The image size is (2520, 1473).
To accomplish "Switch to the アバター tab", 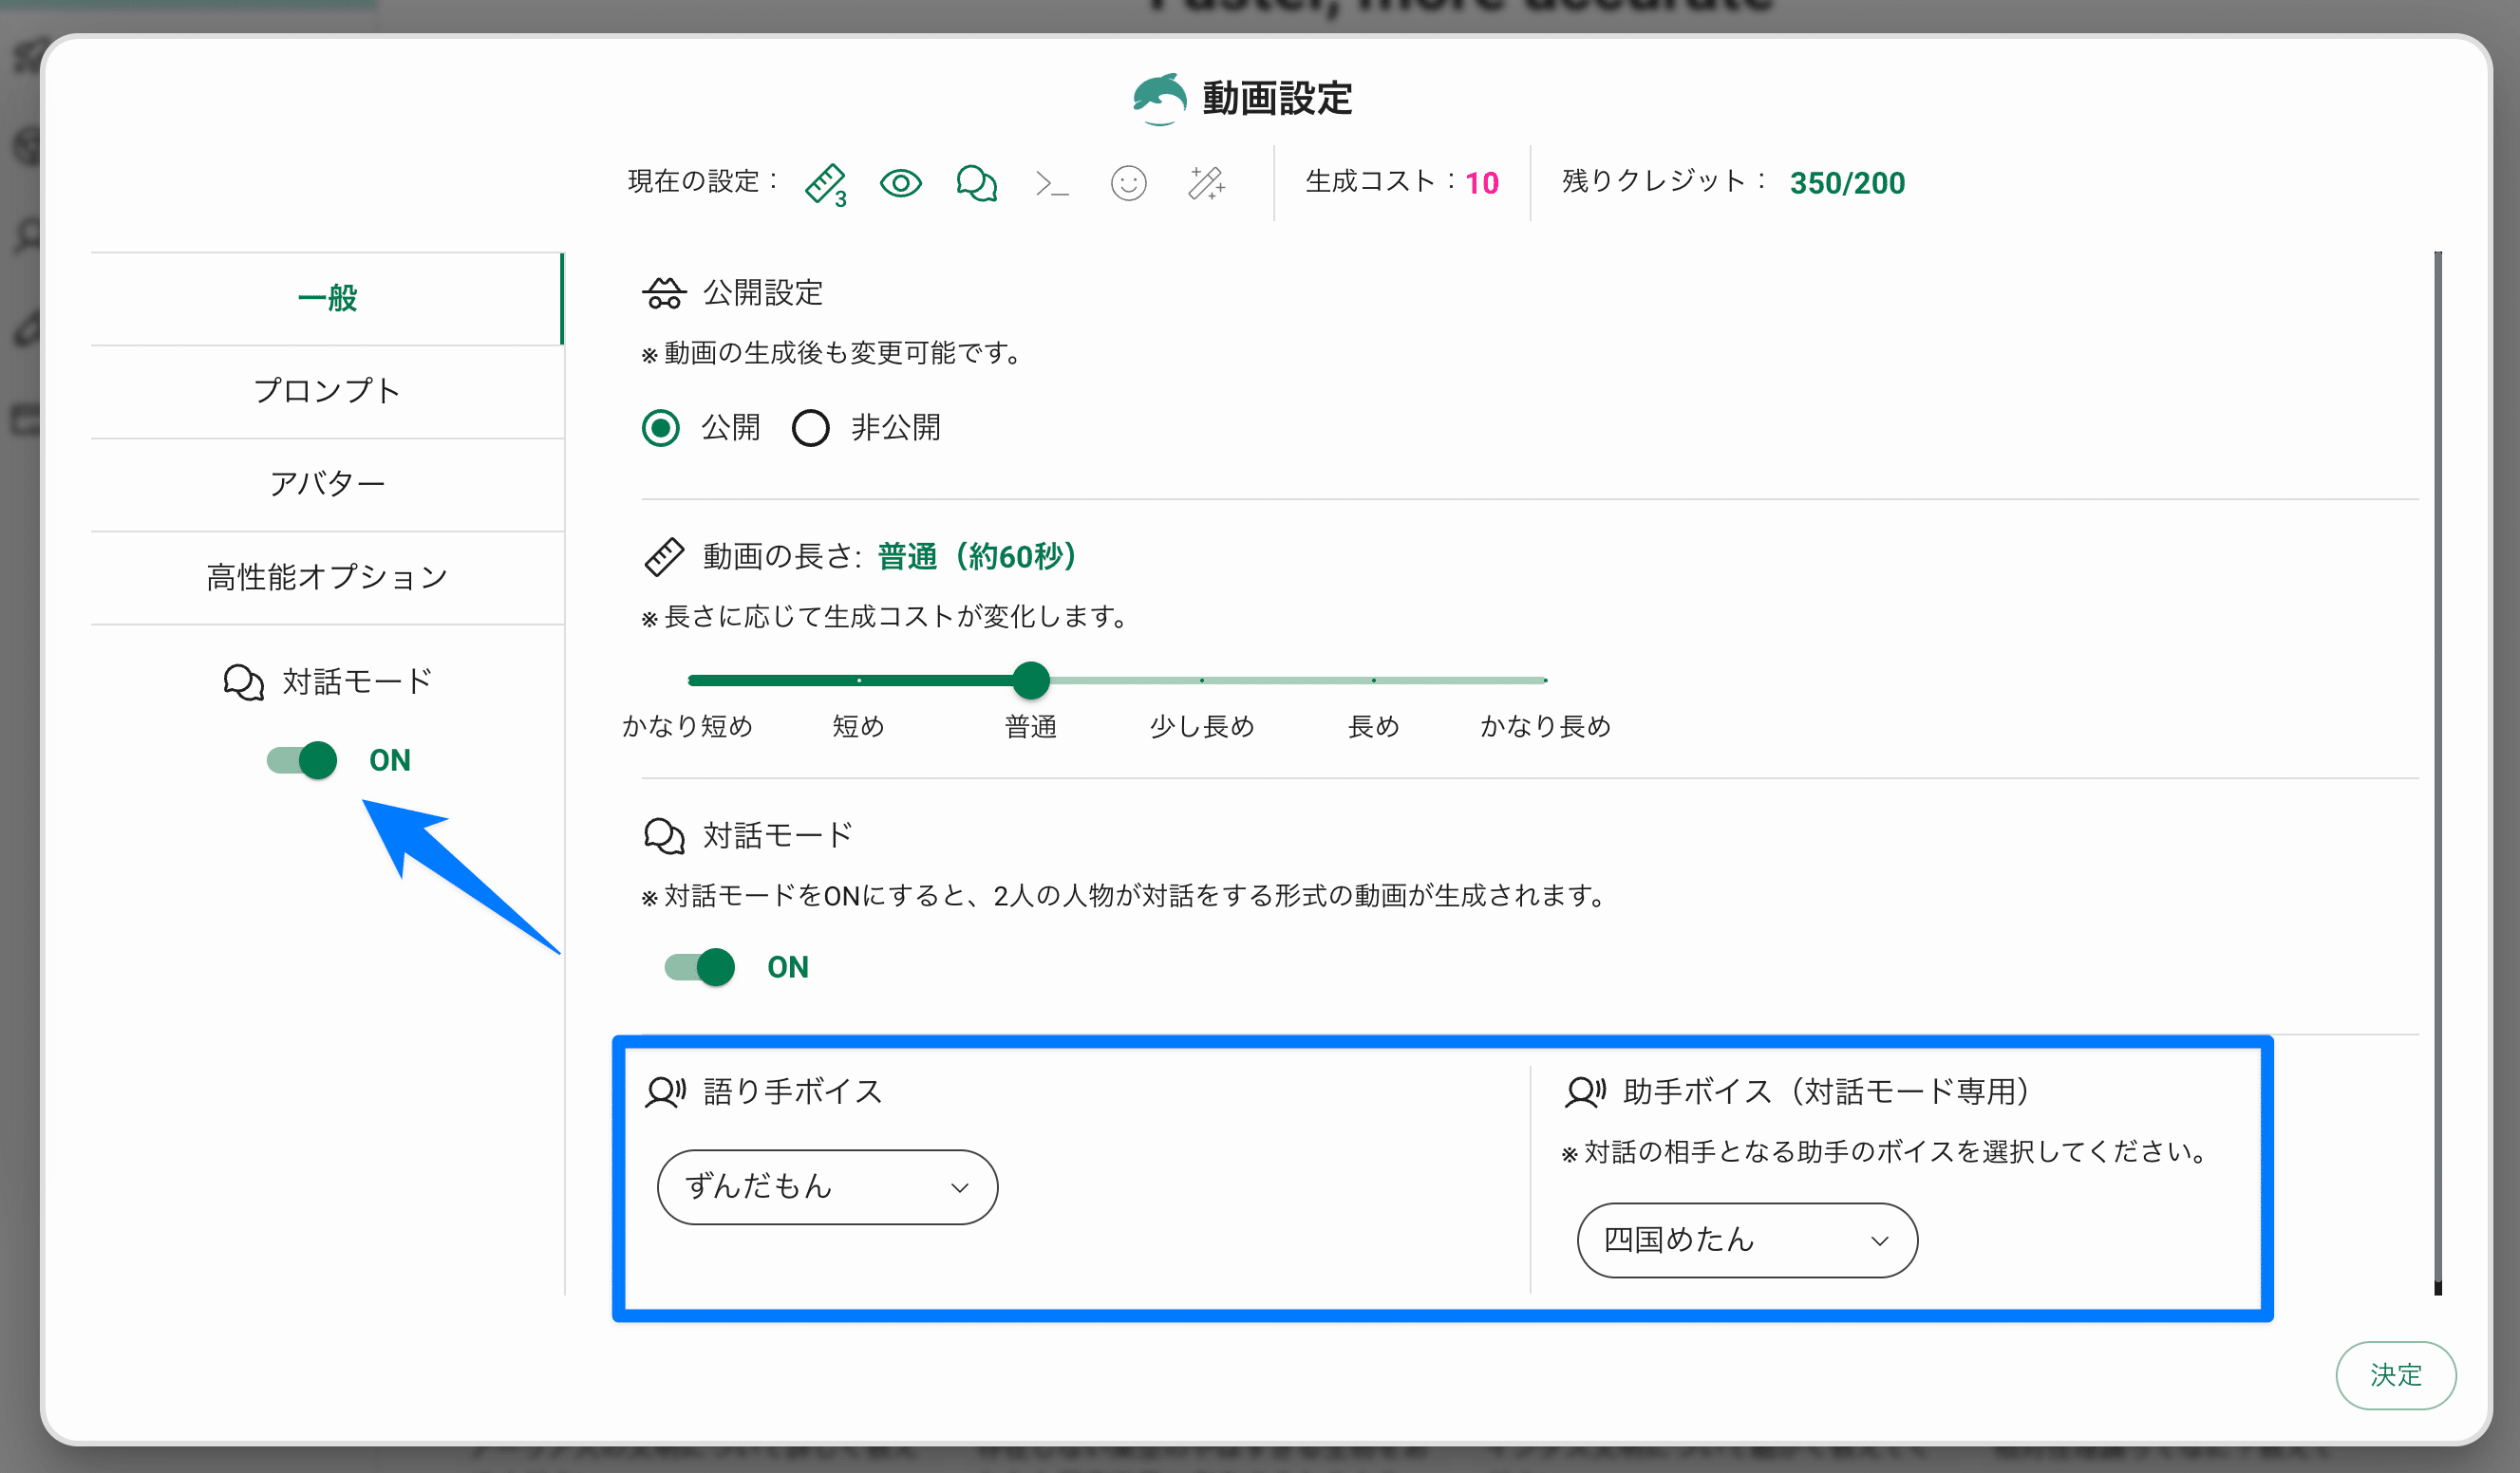I will pyautogui.click(x=326, y=484).
